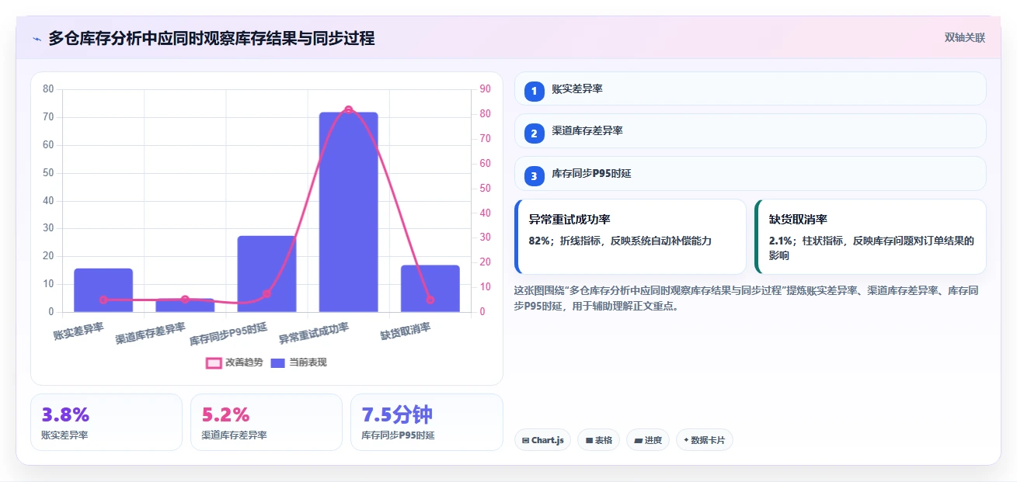Click the description paragraph starting 这张图围绕

(x=746, y=298)
